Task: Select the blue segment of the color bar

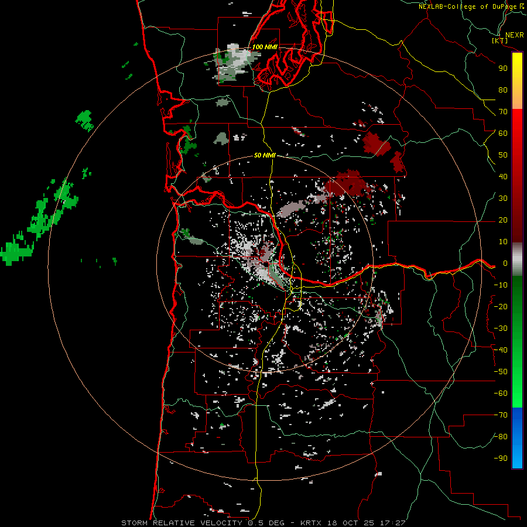Action: tap(517, 438)
